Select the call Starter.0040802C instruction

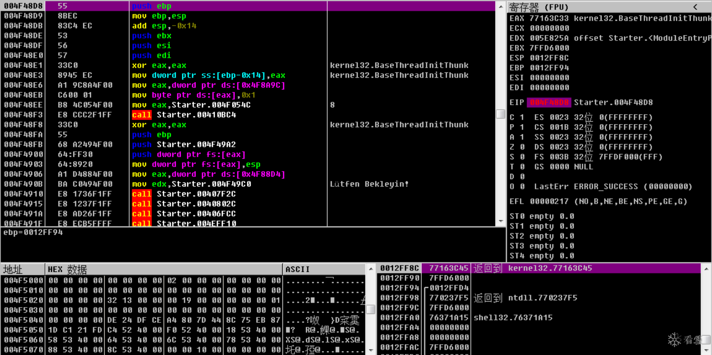184,204
